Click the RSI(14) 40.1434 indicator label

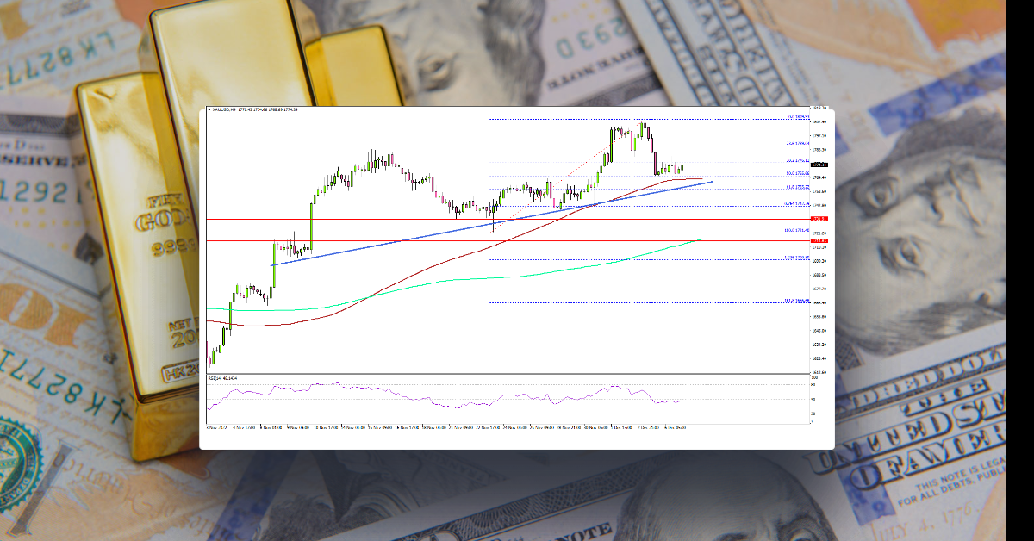coord(222,377)
